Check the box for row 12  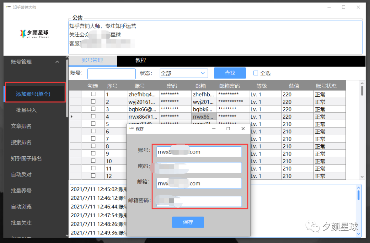coord(93,175)
